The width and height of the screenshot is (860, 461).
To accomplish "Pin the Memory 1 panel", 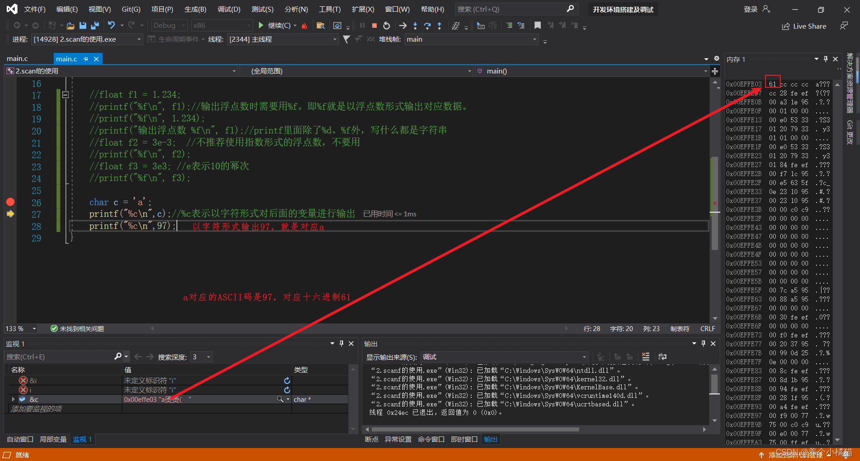I will coord(826,59).
